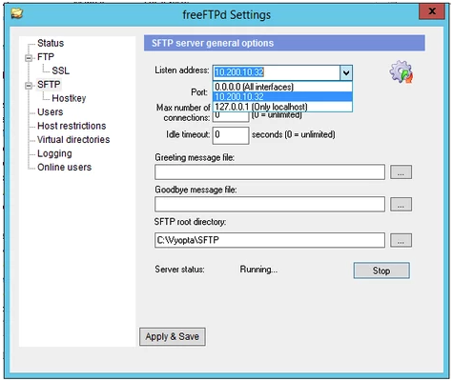Collapse the SFTP tree node
This screenshot has height=381, width=453.
coord(29,86)
